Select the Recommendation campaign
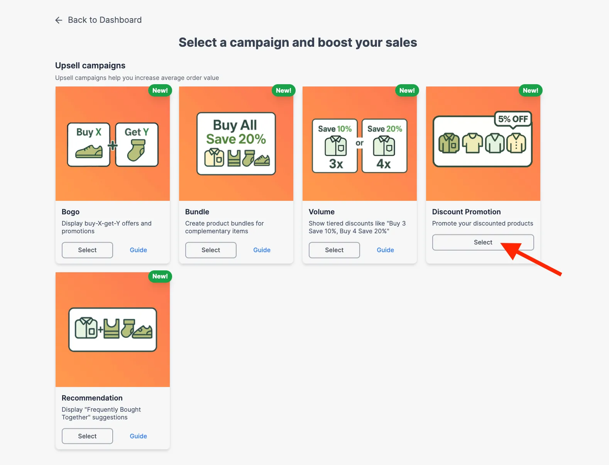This screenshot has width=609, height=465. point(87,436)
